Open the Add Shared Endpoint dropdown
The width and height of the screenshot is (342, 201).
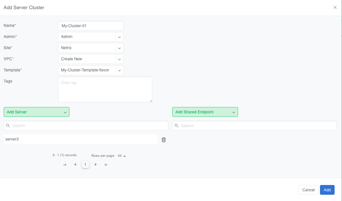click(x=205, y=112)
